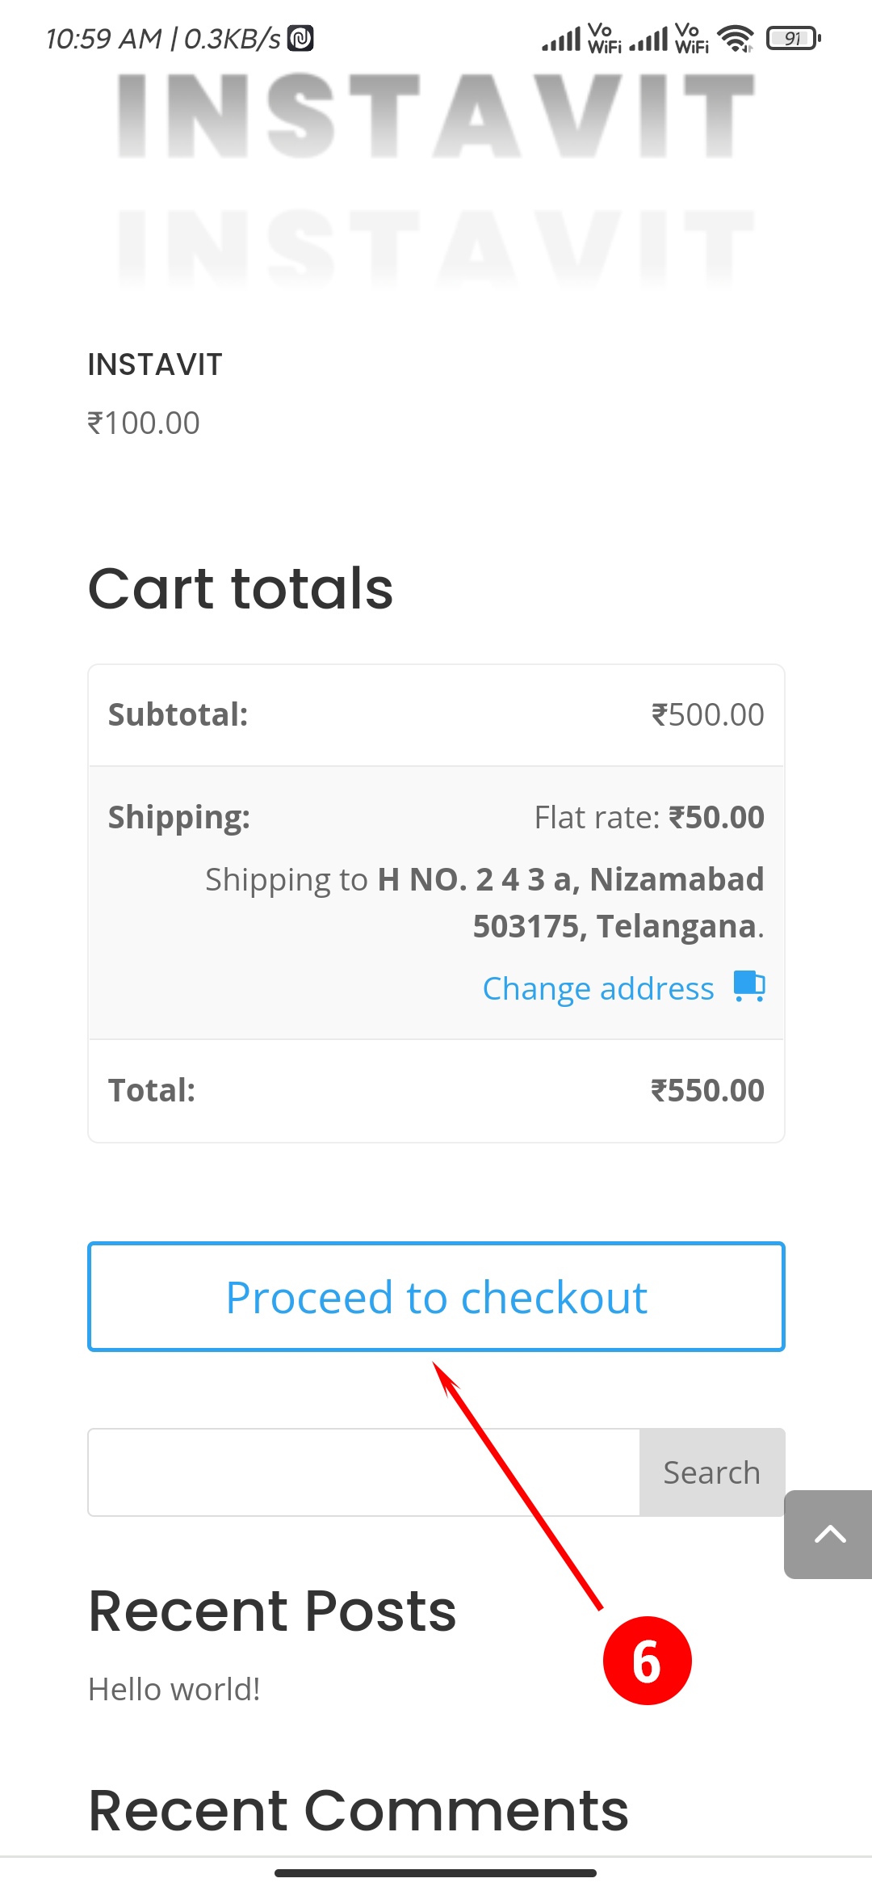Click the delivery truck icon beside Change address

point(748,987)
